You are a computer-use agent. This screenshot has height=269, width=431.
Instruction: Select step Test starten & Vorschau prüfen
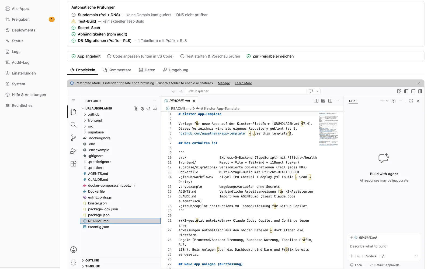(210, 56)
